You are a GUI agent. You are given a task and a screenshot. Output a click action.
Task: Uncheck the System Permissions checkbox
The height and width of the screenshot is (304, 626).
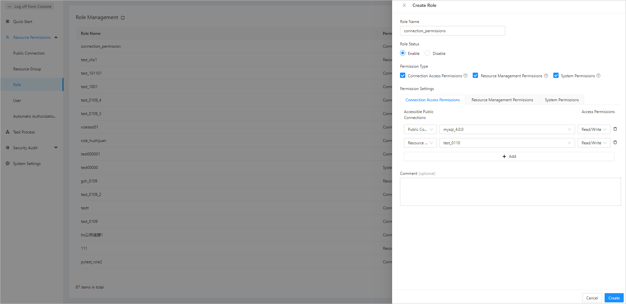(x=556, y=76)
